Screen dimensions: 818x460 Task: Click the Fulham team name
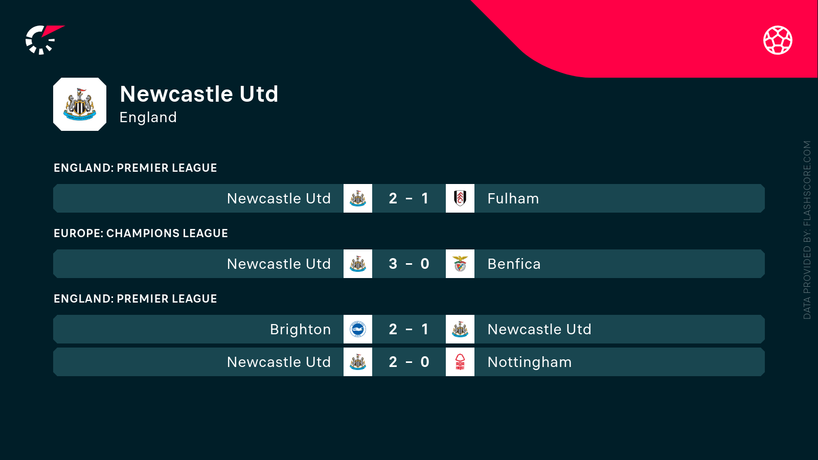click(x=513, y=198)
